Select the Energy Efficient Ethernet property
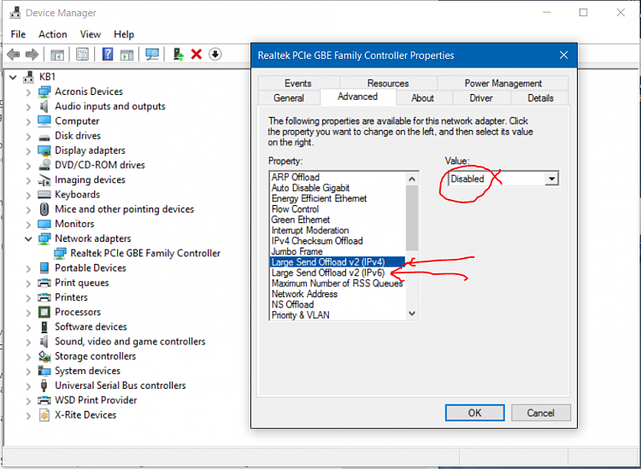641x469 pixels. pos(319,198)
